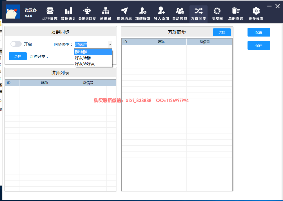Open the 自动拉群 group icon

point(180,11)
